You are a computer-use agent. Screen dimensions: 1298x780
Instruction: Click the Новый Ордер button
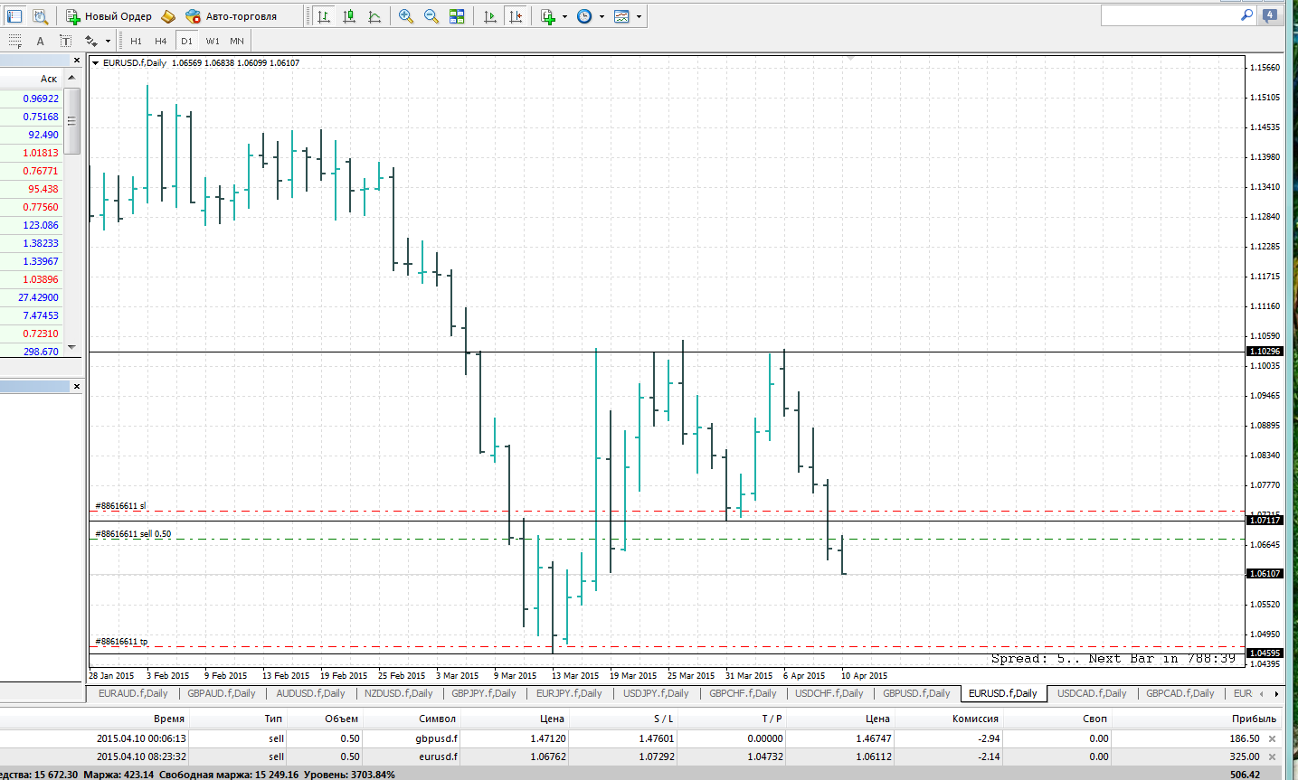(x=109, y=16)
